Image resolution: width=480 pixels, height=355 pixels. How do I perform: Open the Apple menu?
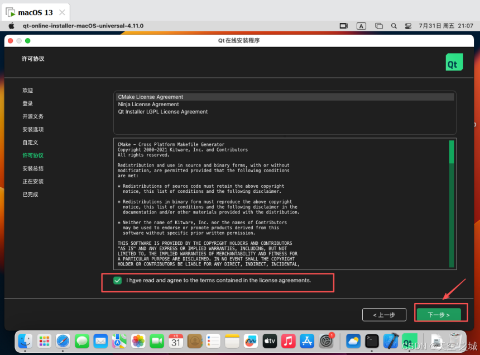(x=11, y=26)
